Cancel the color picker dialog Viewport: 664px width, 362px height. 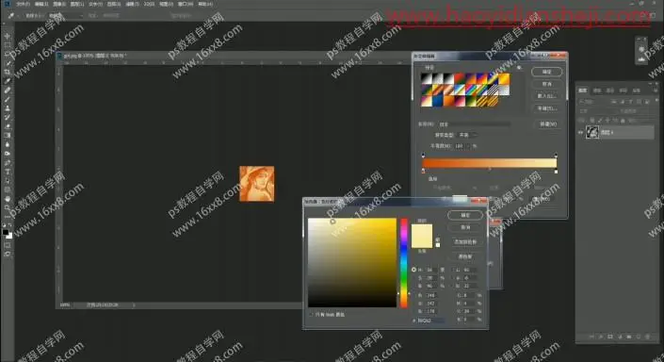465,227
